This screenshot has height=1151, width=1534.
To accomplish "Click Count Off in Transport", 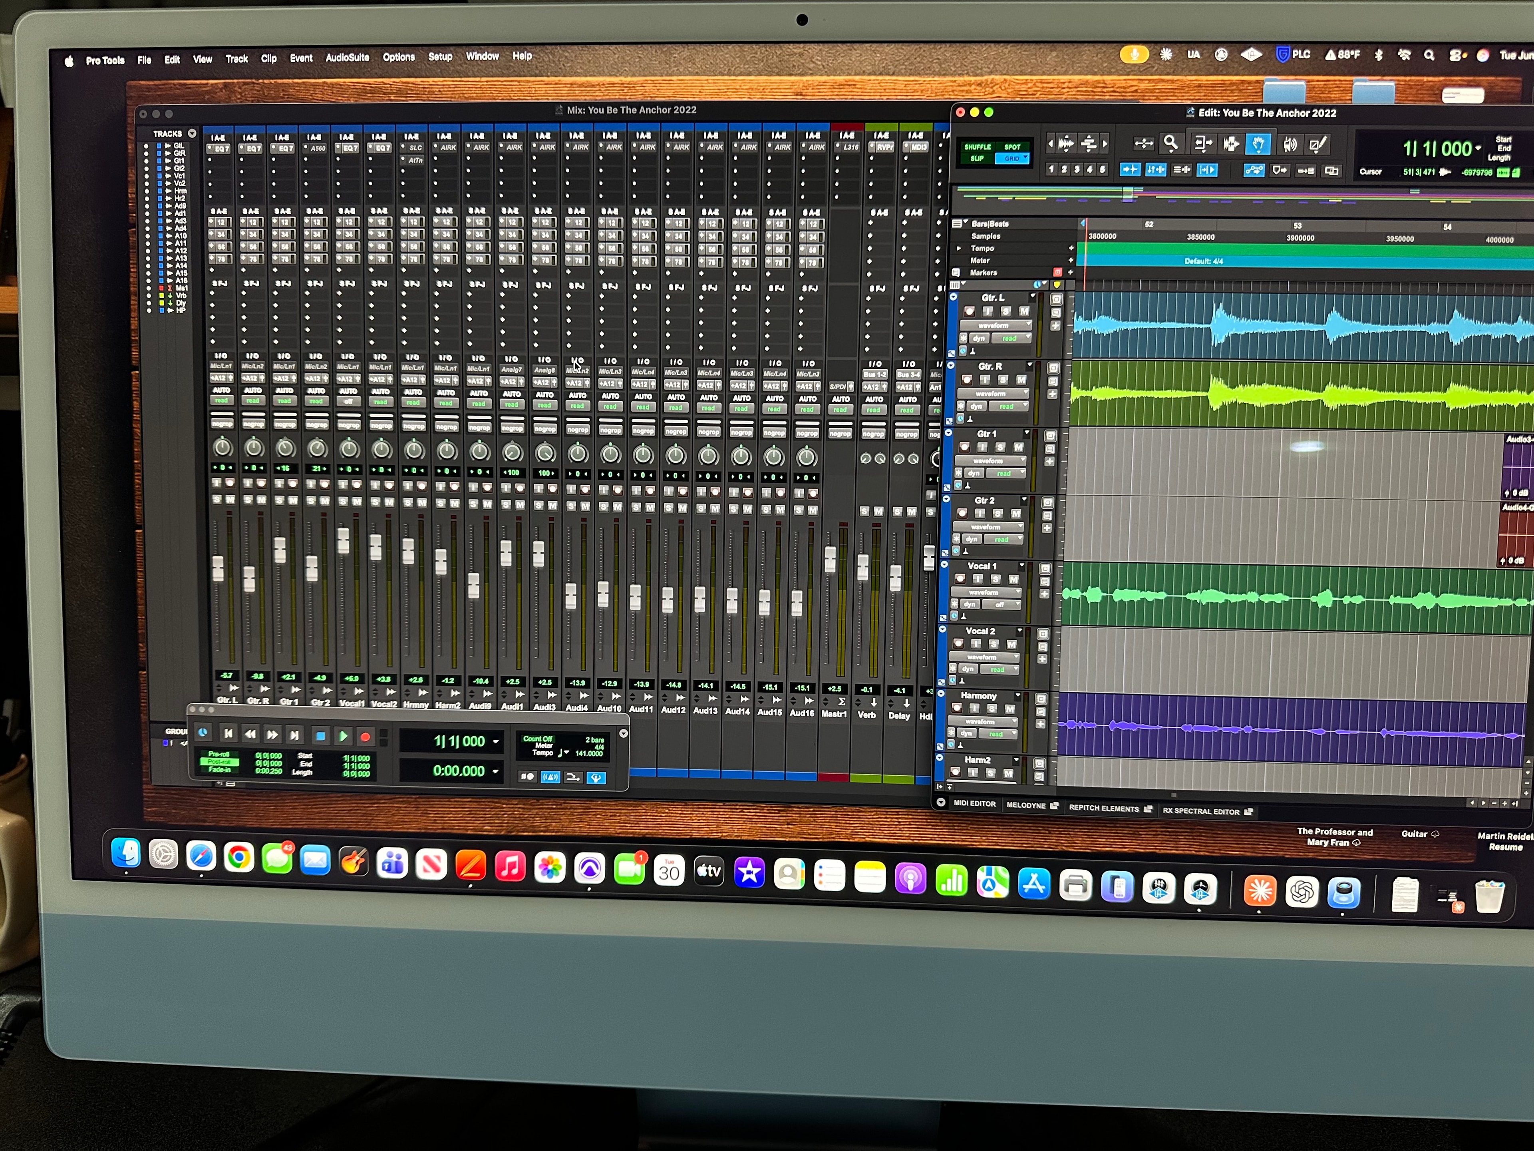I will (x=538, y=739).
